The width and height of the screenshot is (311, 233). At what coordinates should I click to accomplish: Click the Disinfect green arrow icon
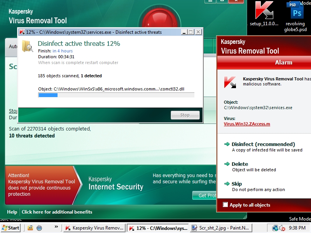(x=227, y=144)
